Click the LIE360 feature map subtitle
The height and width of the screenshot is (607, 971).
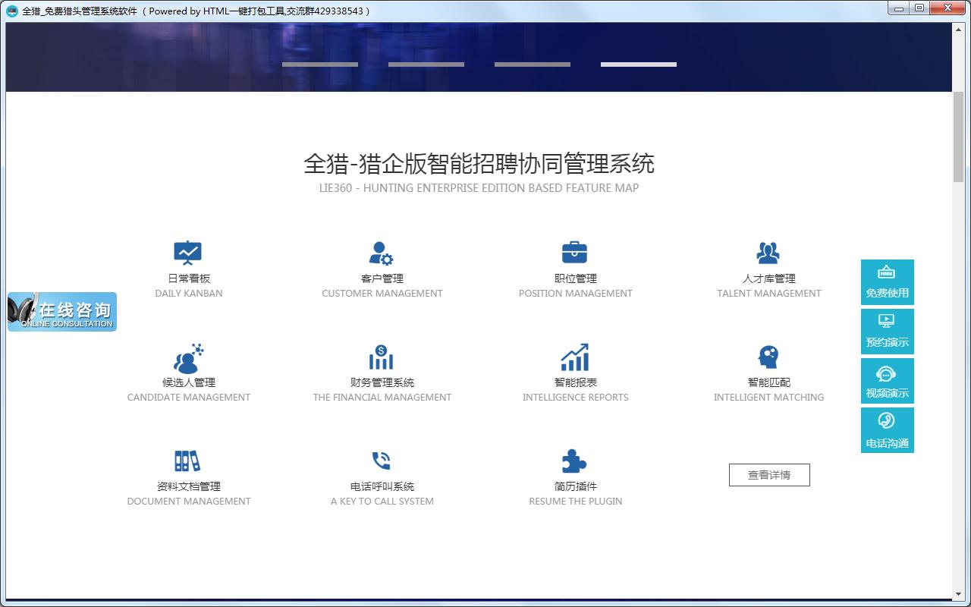click(x=479, y=188)
